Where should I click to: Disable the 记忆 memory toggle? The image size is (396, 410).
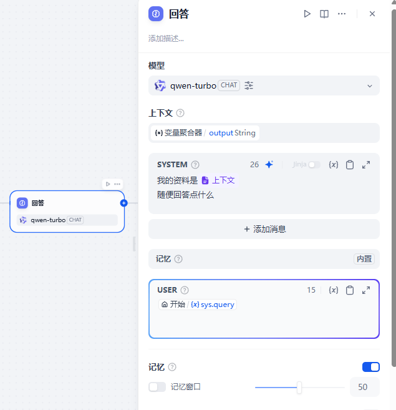pos(370,367)
